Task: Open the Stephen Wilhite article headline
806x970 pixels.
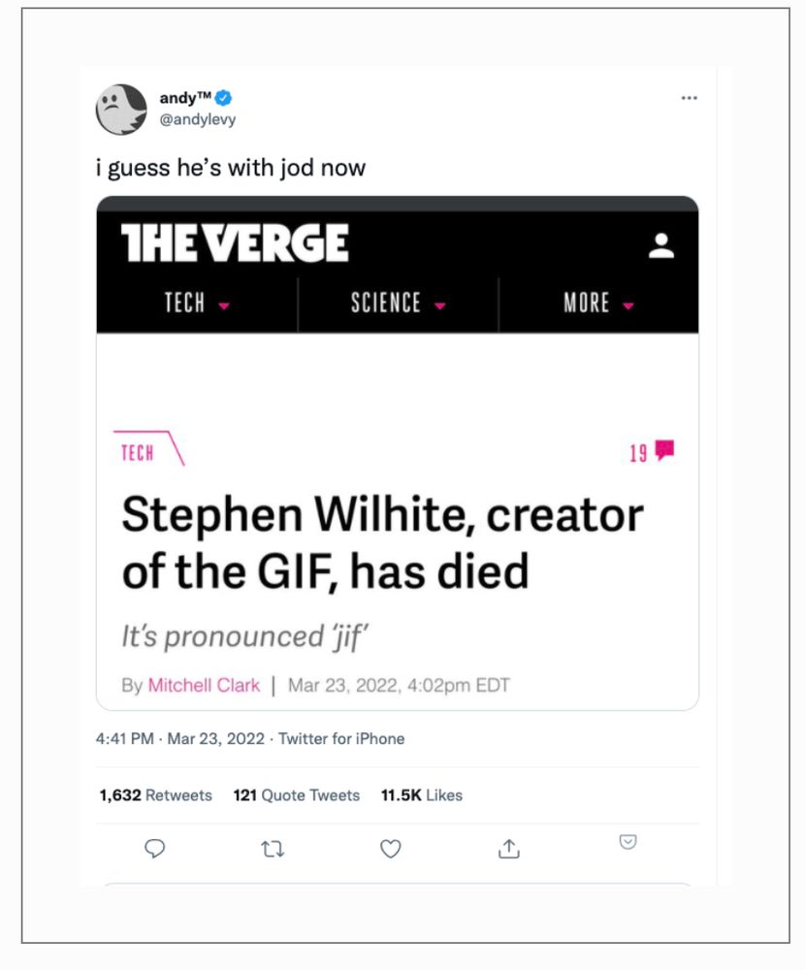Action: [x=382, y=543]
